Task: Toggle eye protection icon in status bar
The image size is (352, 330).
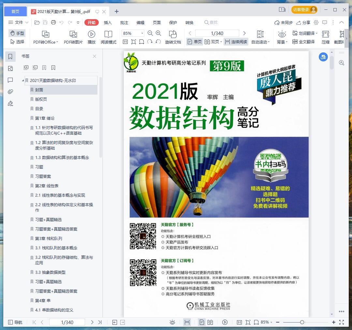Action: [x=172, y=322]
